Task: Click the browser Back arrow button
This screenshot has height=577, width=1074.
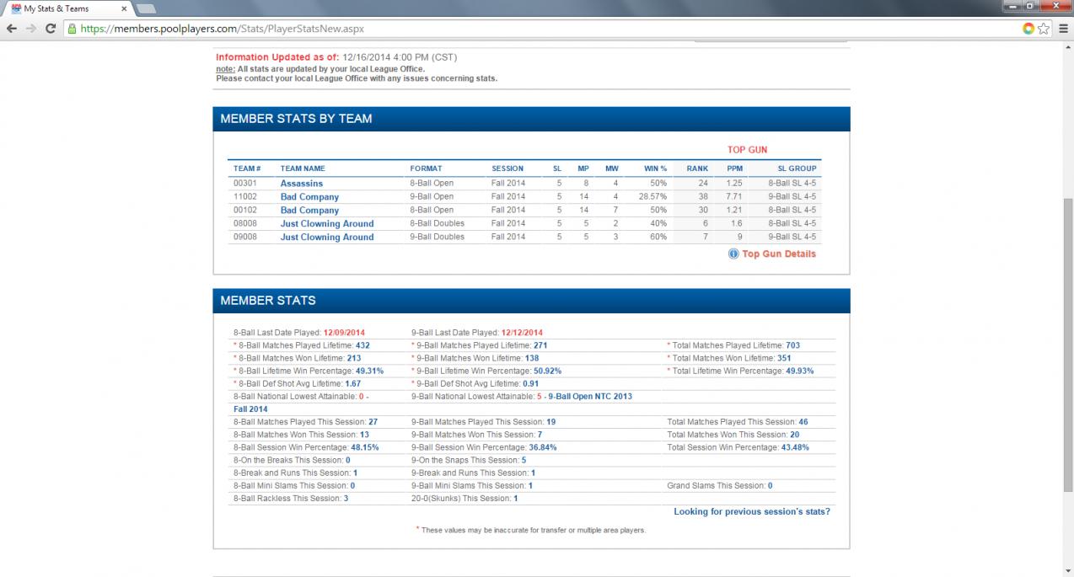Action: [x=12, y=28]
